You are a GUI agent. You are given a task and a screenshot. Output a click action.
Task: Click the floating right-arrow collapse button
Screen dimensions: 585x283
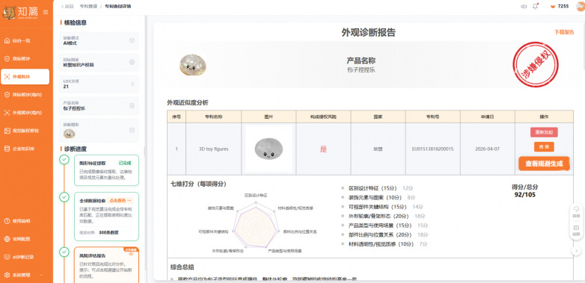point(576,251)
